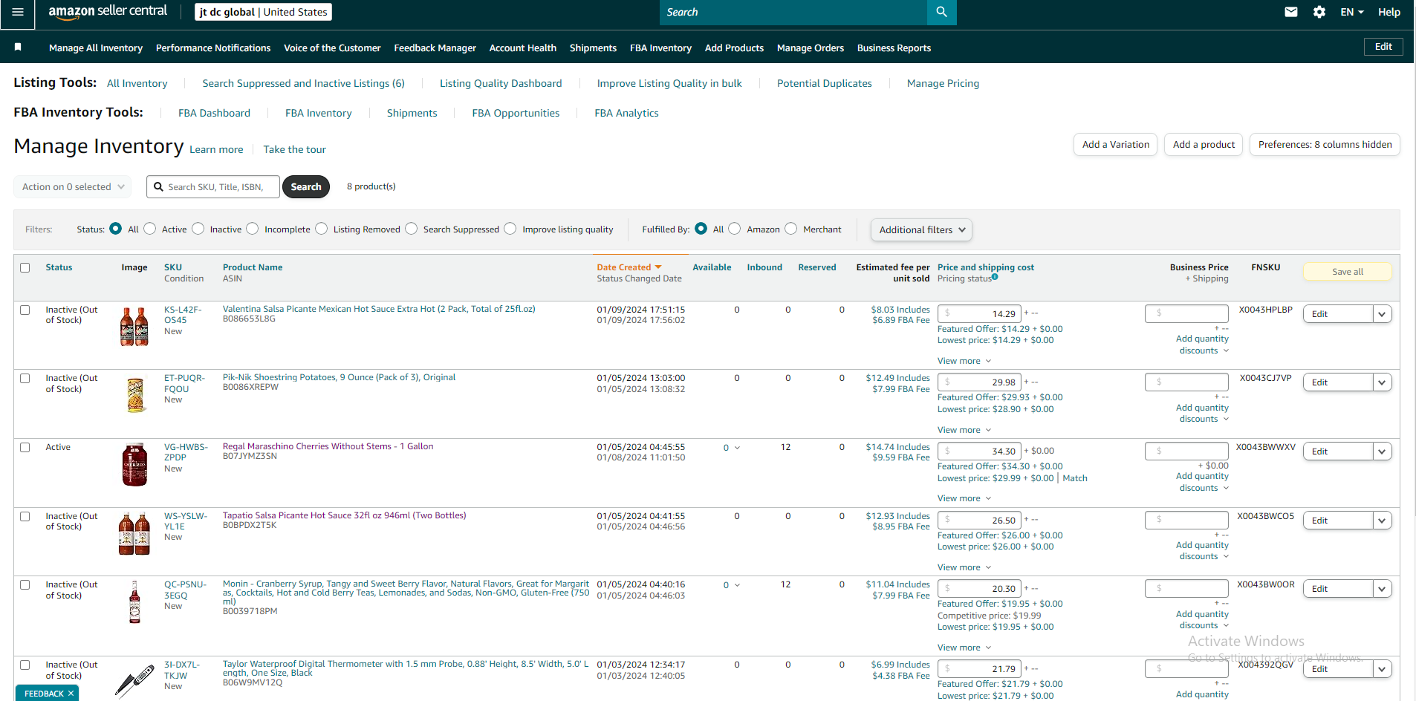
Task: Open jt dc global United States account switcher
Action: (x=263, y=12)
